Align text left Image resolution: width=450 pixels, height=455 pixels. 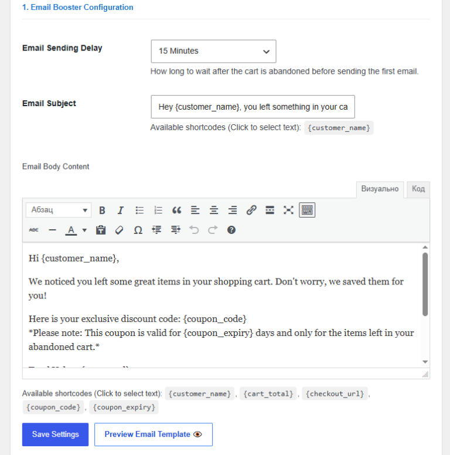tap(195, 210)
